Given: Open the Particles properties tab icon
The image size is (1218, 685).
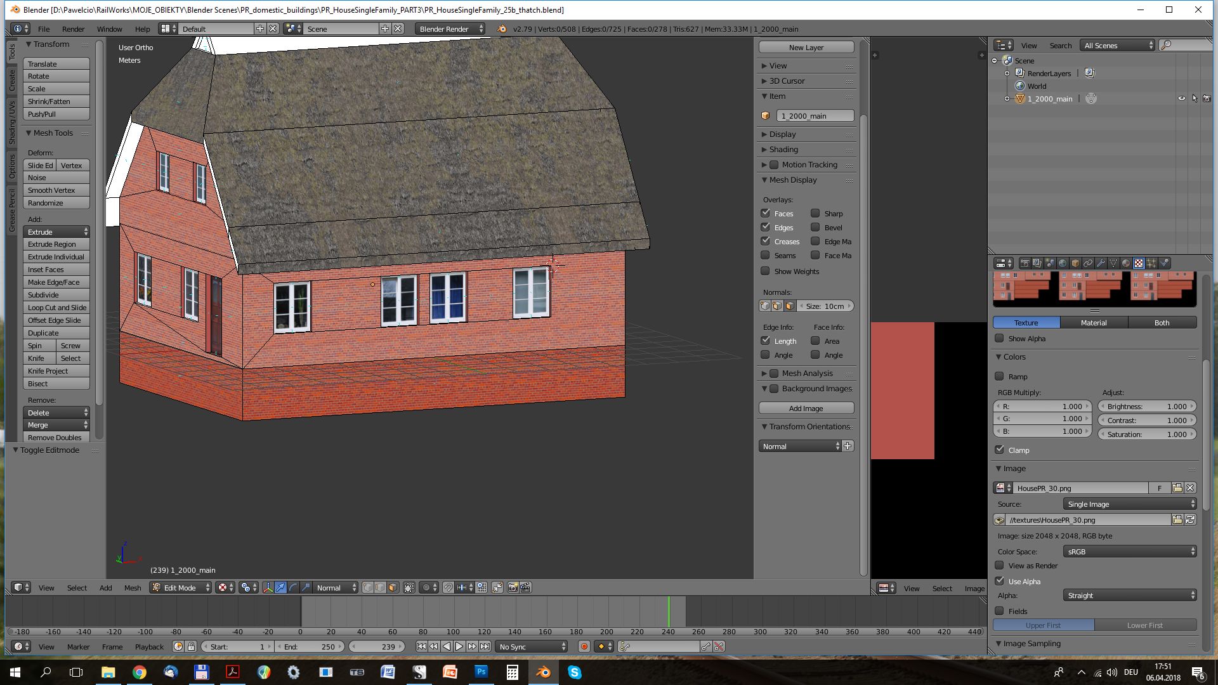Looking at the screenshot, I should pos(1151,263).
